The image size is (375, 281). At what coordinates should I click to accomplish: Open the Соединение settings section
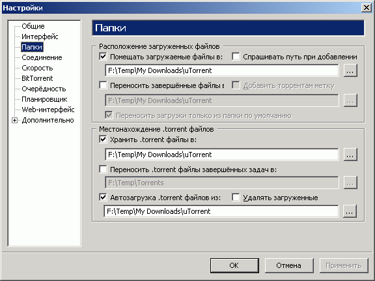click(x=42, y=57)
